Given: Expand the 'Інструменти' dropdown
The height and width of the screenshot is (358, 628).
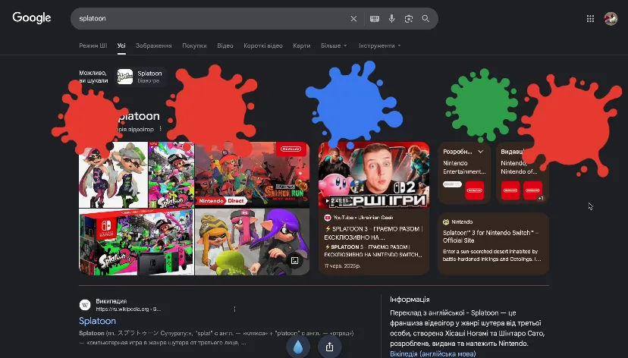Looking at the screenshot, I should (x=379, y=46).
